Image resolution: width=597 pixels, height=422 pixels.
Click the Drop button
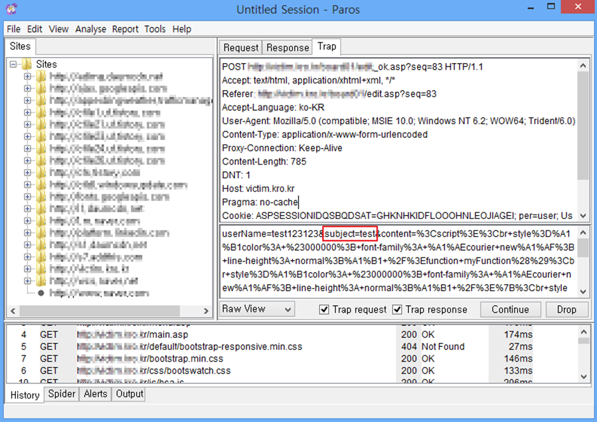coord(566,310)
